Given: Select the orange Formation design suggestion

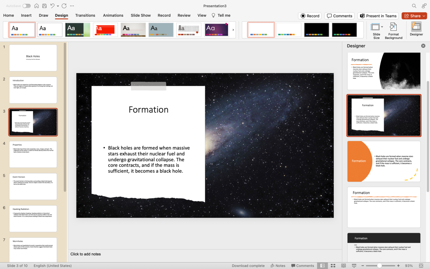Looking at the screenshot, I should 384,161.
